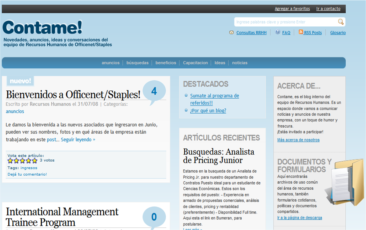The width and height of the screenshot is (366, 230).
Task: Click in the keyword search field
Action: coord(285,22)
